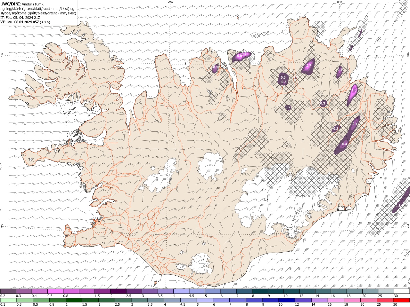Viewport: 410px width, 307px height.
Task: Select the lavender upper swatch starting at 4
Action: (181, 291)
